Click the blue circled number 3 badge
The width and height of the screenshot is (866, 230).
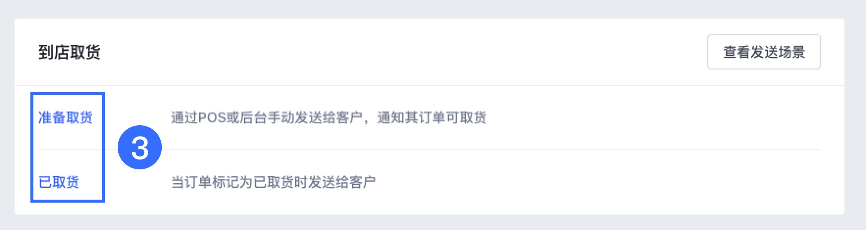[x=140, y=147]
